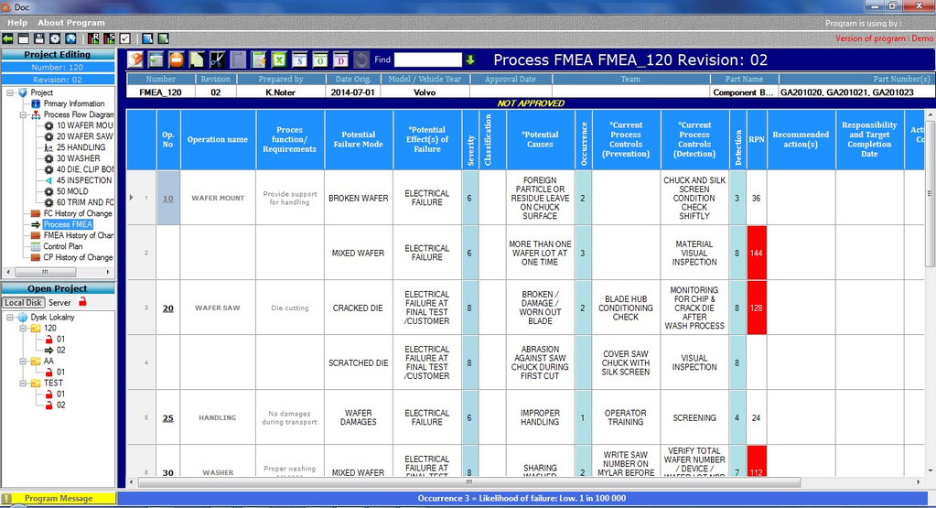Click the window-shaped icon beside the back arrow
Image resolution: width=936 pixels, height=508 pixels.
23,38
